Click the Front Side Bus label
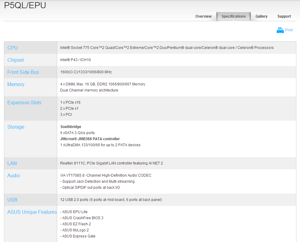 [23, 72]
